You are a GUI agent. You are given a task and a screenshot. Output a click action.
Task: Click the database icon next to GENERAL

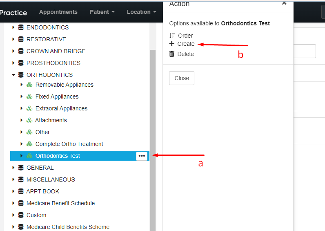21,168
